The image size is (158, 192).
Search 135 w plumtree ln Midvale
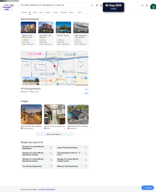pyautogui.click(x=72, y=154)
